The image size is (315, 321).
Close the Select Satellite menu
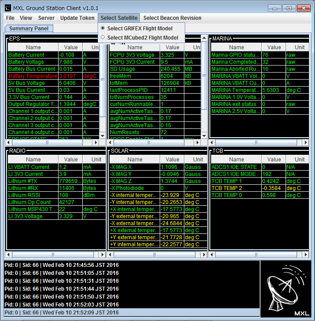[x=119, y=18]
